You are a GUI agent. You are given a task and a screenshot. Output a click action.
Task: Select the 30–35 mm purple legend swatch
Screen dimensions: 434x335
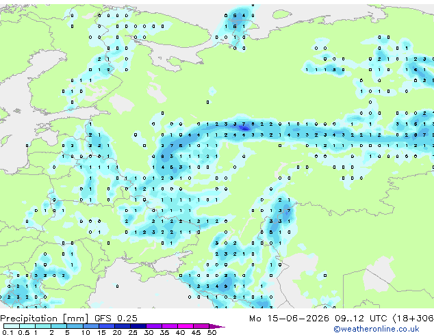[x=154, y=326]
